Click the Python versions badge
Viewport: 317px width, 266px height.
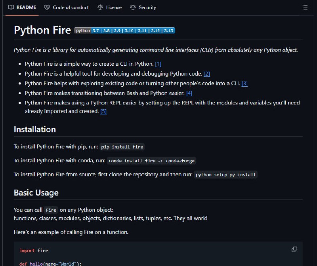point(124,30)
